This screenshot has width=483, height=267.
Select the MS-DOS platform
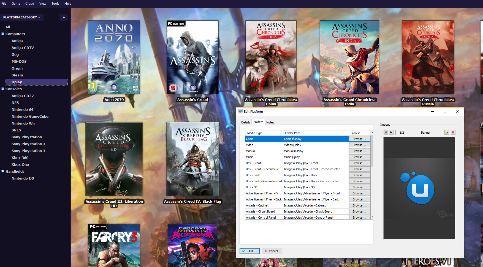coord(19,61)
